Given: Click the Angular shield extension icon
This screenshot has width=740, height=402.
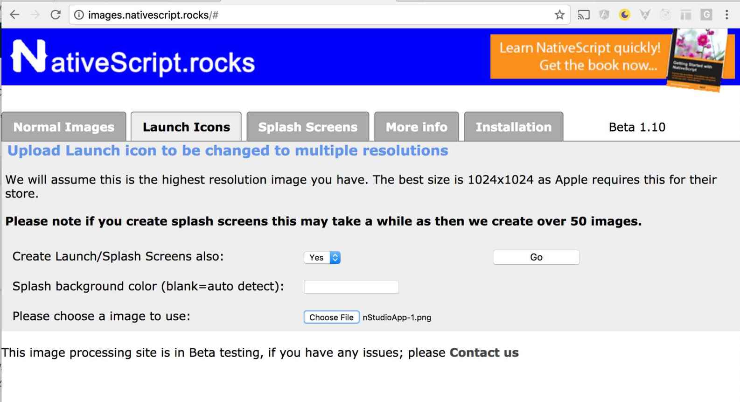Looking at the screenshot, I should [604, 15].
